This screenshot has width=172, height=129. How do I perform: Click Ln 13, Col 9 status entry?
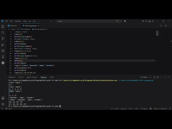115,109
